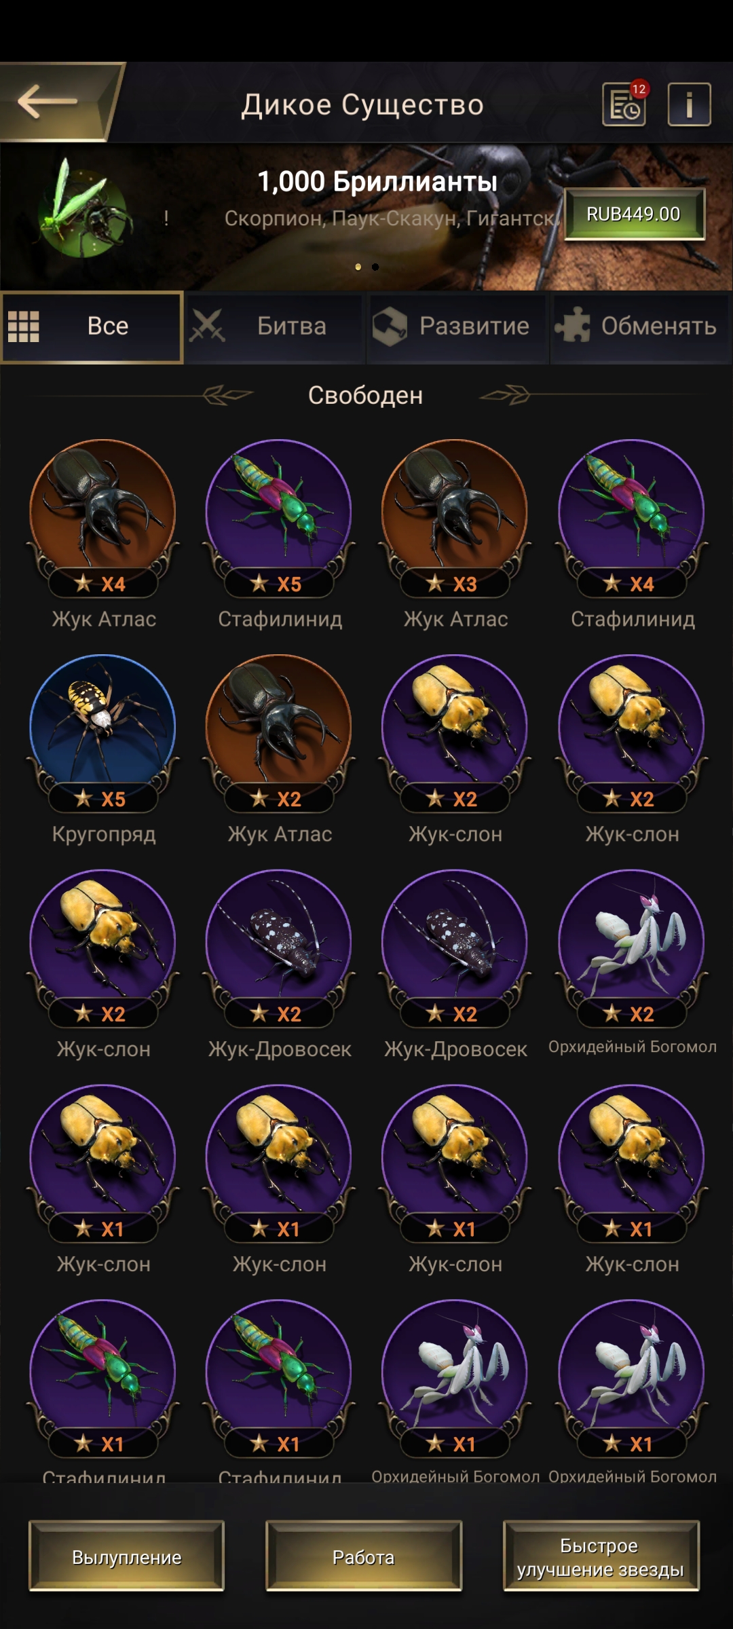This screenshot has height=1629, width=733.
Task: Switch to the Развитие tab
Action: 458,327
